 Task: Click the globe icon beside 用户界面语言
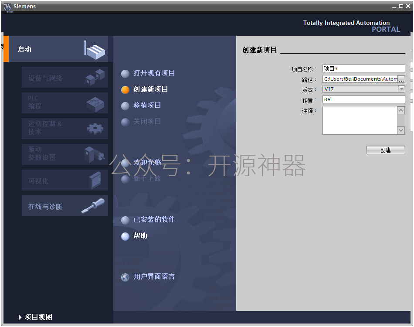125,277
